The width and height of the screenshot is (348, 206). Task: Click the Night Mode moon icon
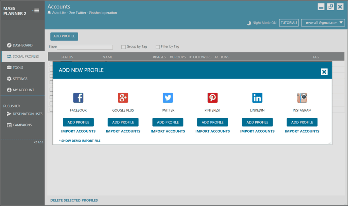click(249, 23)
